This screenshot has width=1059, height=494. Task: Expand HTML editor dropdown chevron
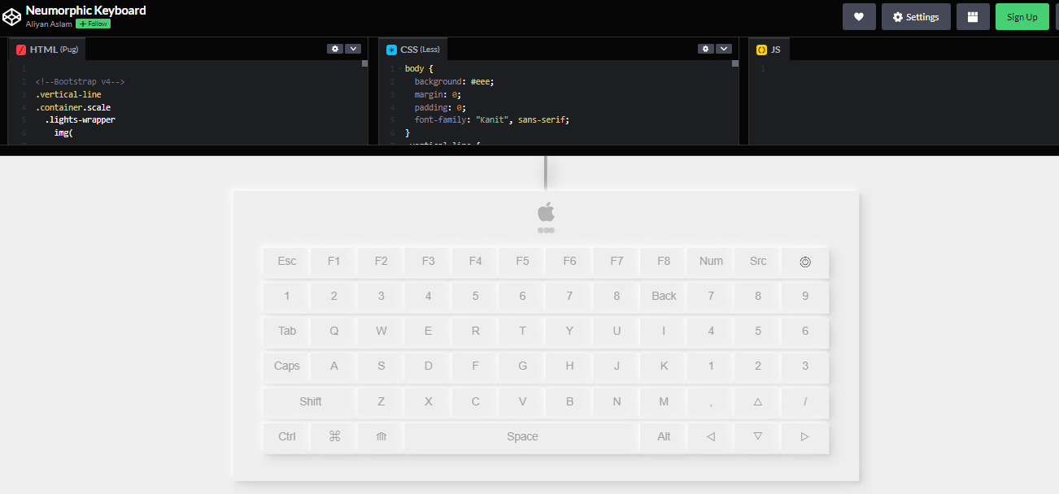tap(353, 49)
